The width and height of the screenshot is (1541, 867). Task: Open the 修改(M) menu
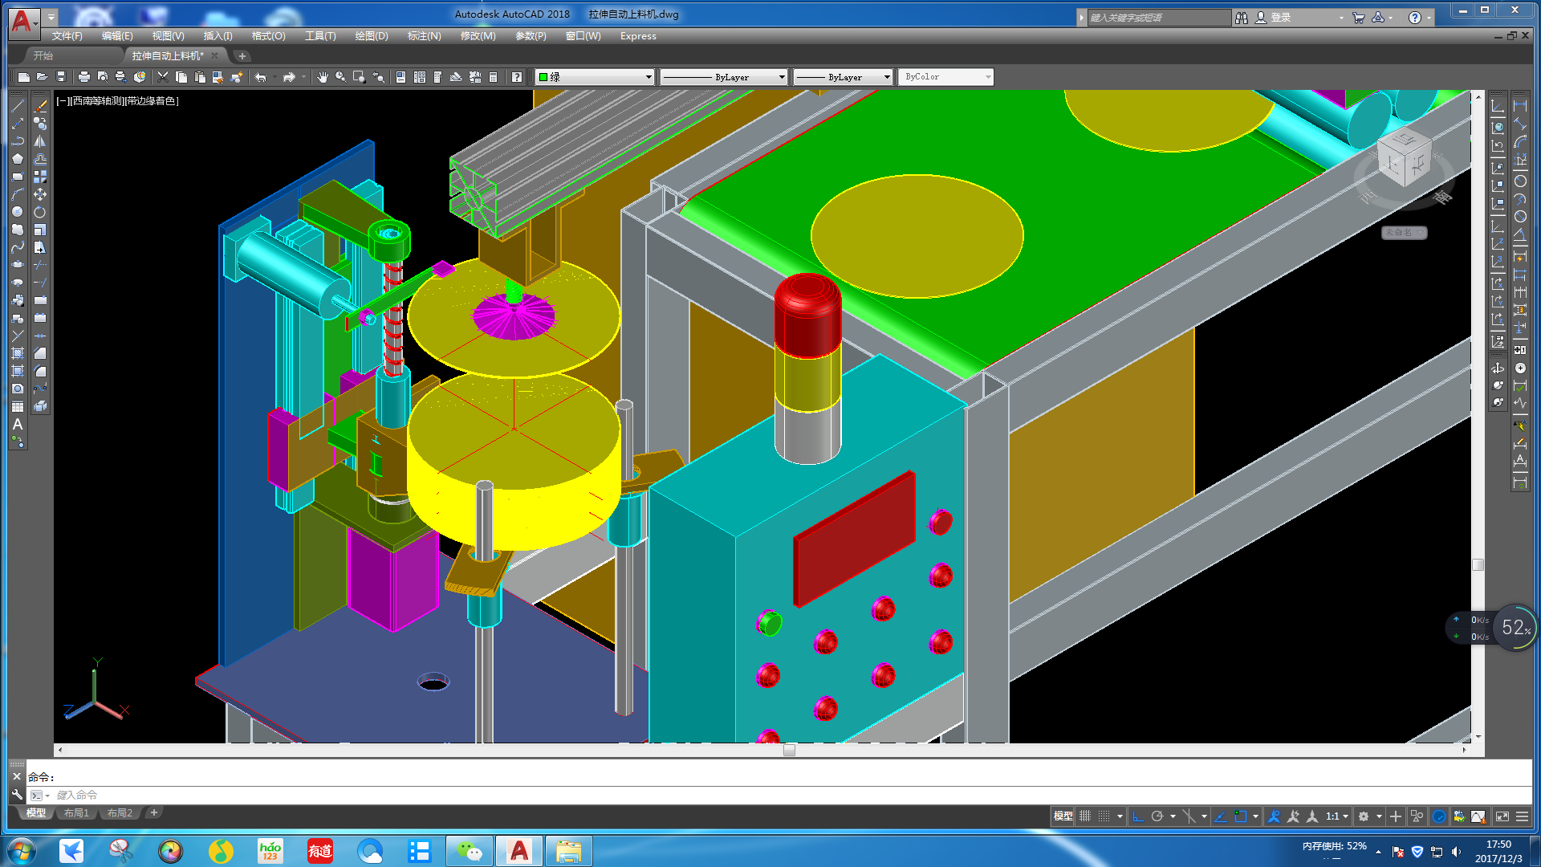(478, 36)
